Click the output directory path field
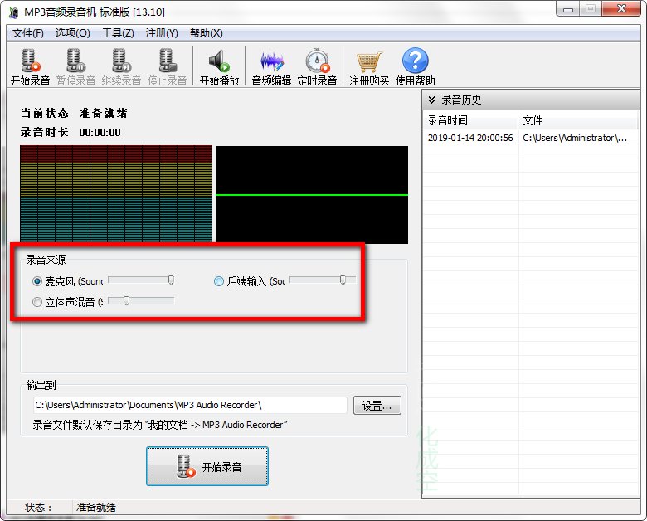Screen dimensions: 647x521 click(x=187, y=405)
